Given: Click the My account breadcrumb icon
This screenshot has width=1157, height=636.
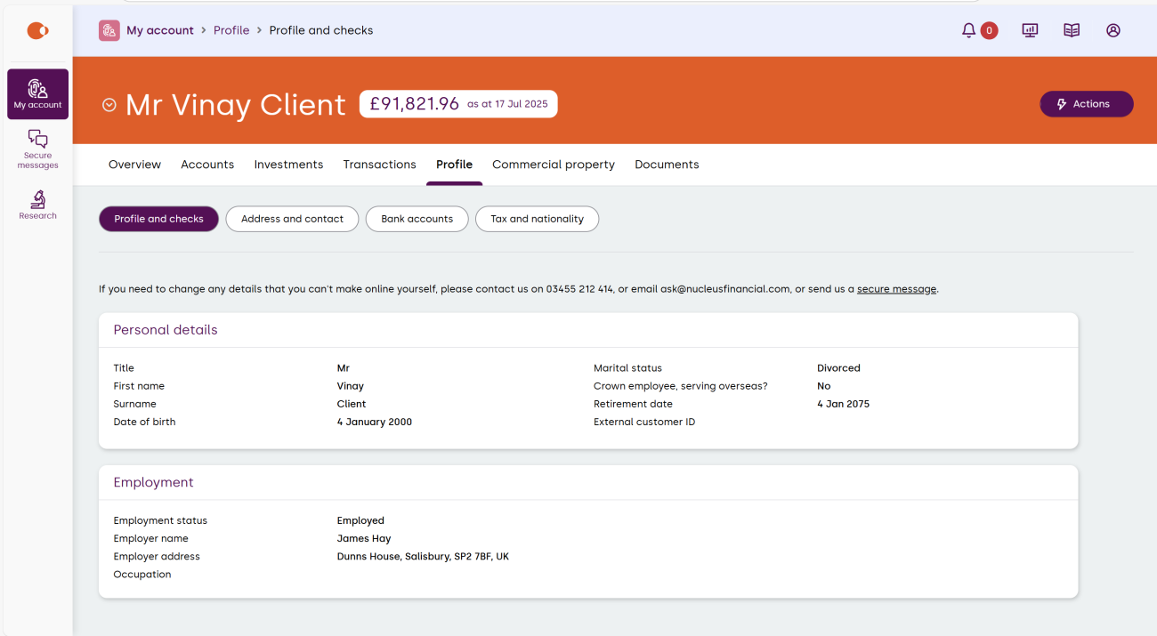Looking at the screenshot, I should 109,30.
